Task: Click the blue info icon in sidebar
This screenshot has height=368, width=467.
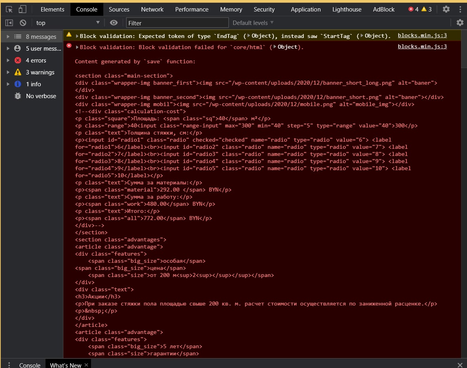Action: point(18,84)
